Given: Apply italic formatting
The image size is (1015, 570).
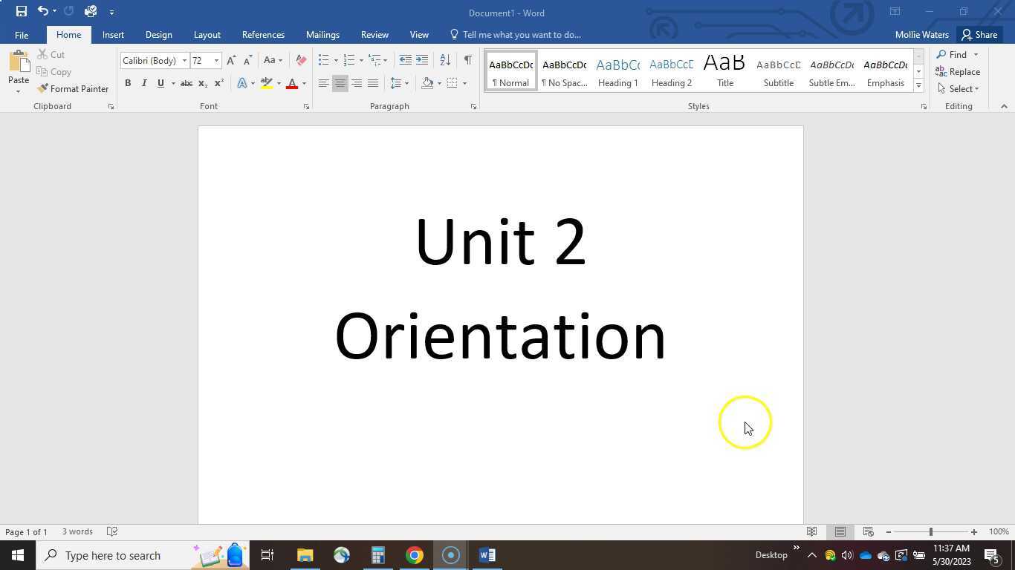Looking at the screenshot, I should point(144,83).
